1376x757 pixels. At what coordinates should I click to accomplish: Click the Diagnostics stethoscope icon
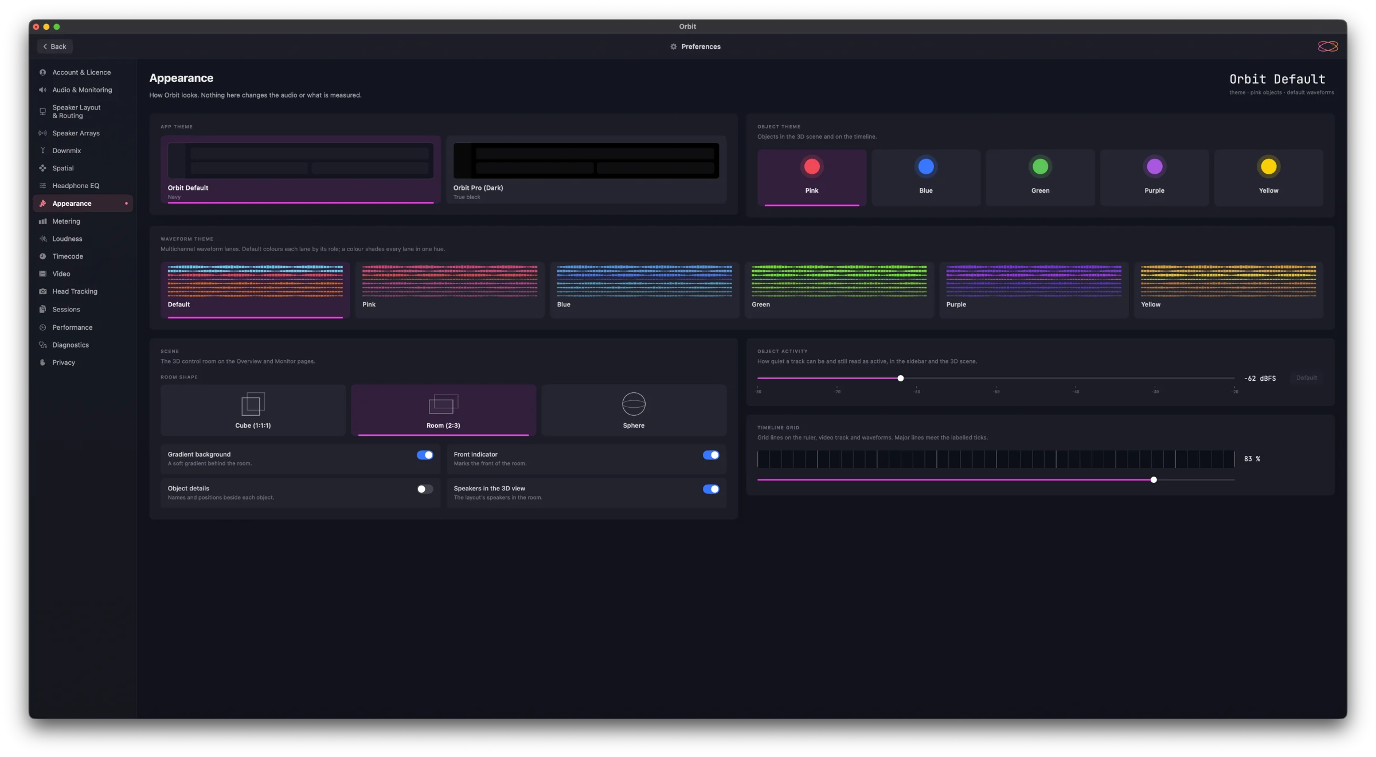(x=42, y=345)
